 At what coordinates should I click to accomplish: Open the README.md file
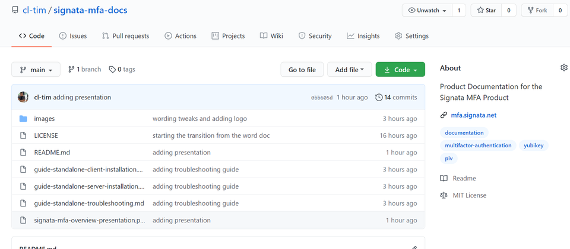[x=52, y=153]
